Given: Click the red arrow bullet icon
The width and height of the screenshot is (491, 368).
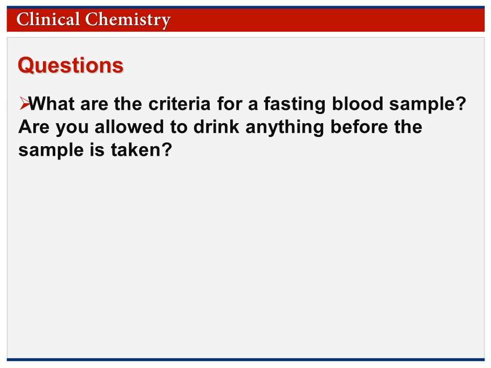Looking at the screenshot, I should (25, 104).
